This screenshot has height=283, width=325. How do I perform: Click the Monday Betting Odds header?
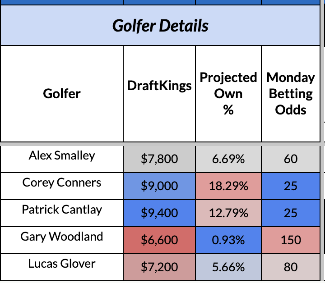click(291, 94)
